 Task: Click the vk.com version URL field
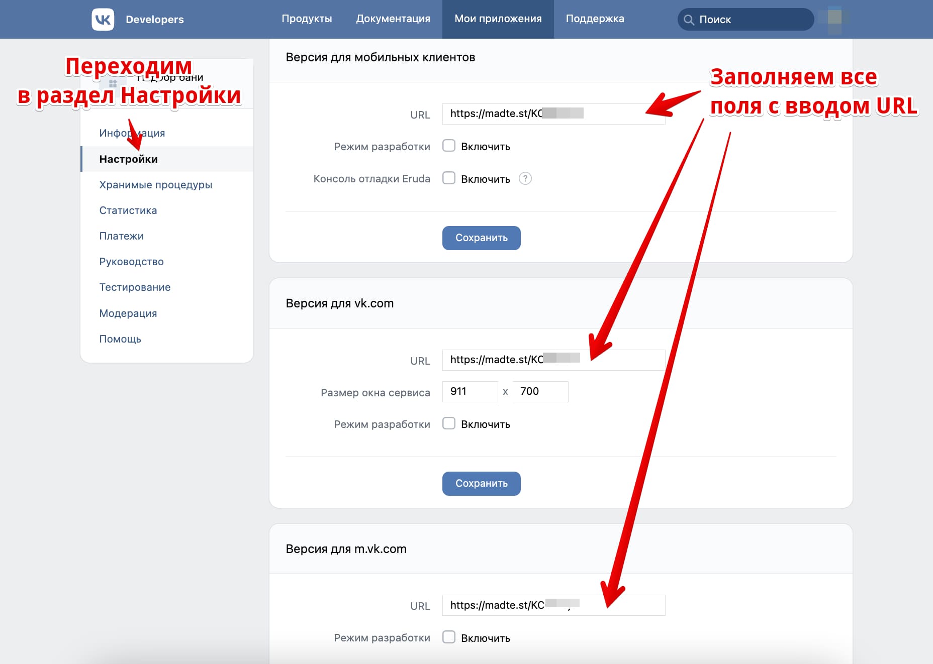tap(553, 360)
